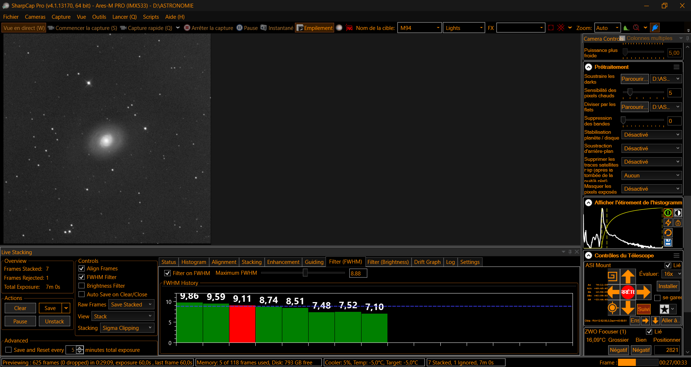Check the se garer checkbox
This screenshot has height=367, width=691.
click(x=657, y=298)
